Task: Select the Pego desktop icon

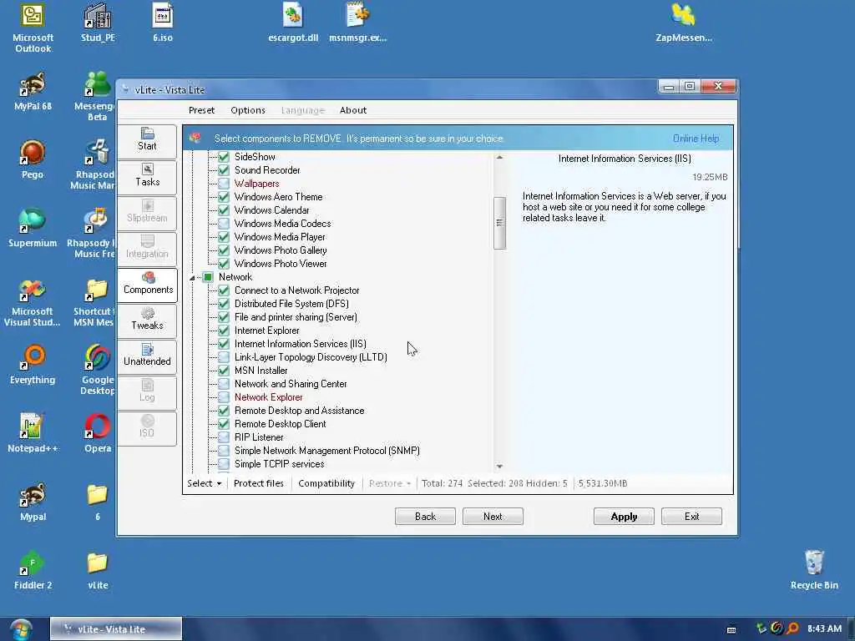Action: [33, 159]
